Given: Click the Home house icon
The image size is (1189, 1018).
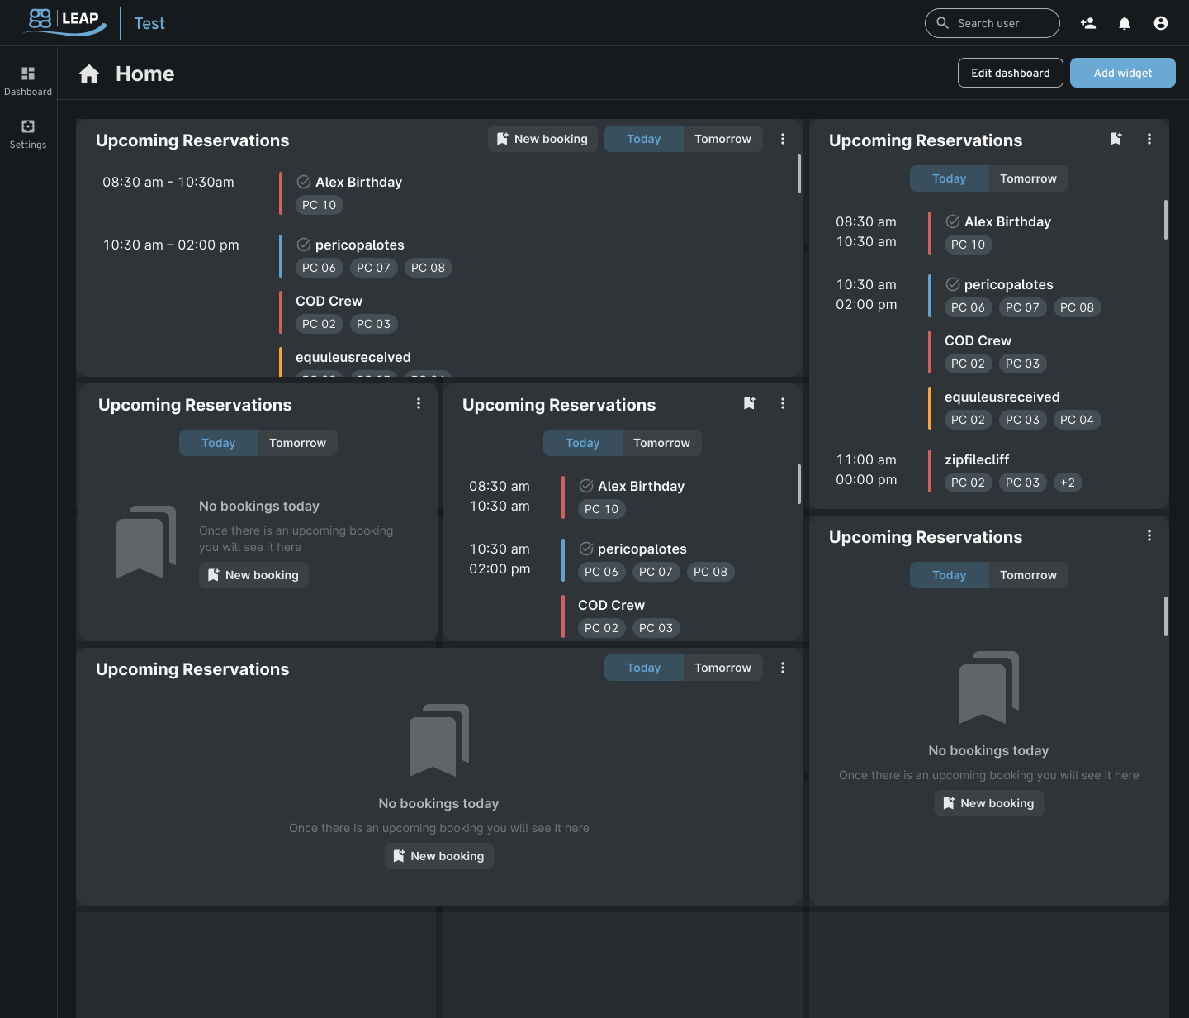Looking at the screenshot, I should pos(89,74).
